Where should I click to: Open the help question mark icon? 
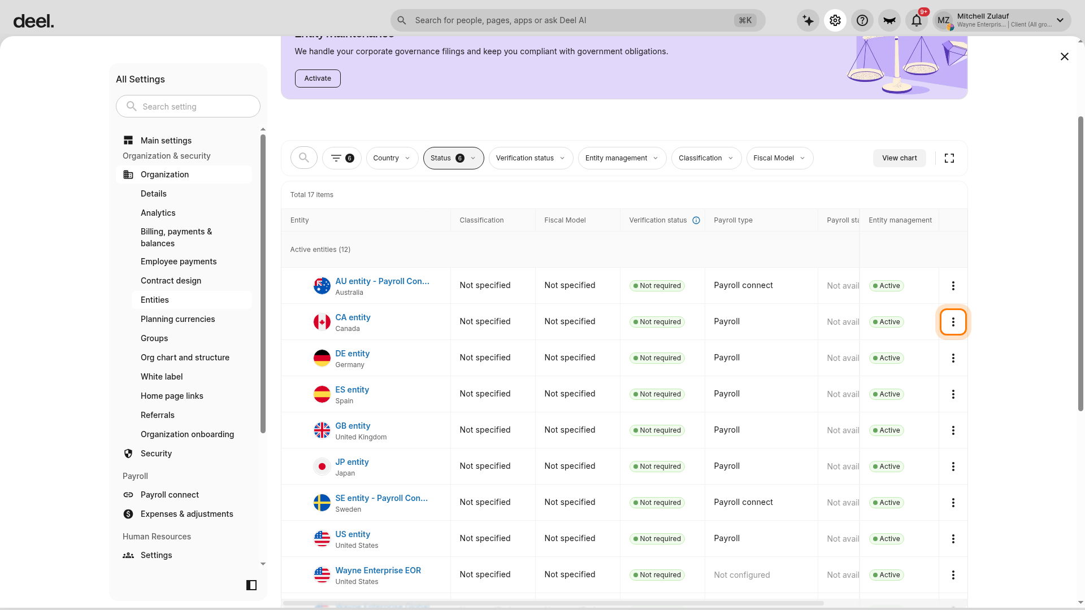[862, 20]
